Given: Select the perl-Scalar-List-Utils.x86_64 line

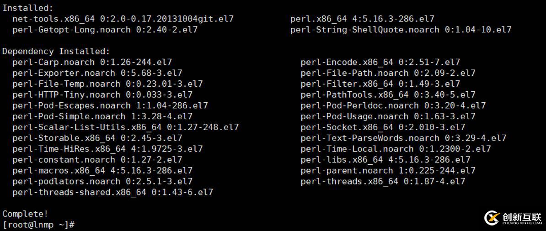Looking at the screenshot, I should (x=126, y=127).
